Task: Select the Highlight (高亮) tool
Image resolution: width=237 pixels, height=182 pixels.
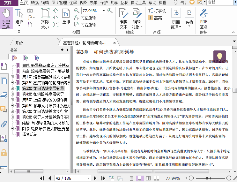Action: pos(155,18)
